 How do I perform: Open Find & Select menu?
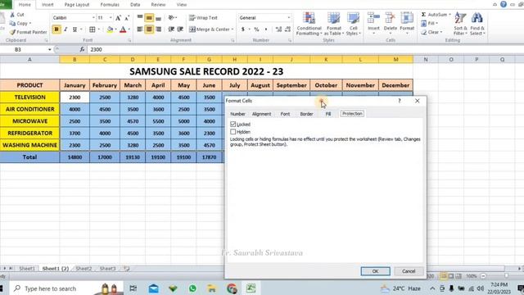pos(477,24)
